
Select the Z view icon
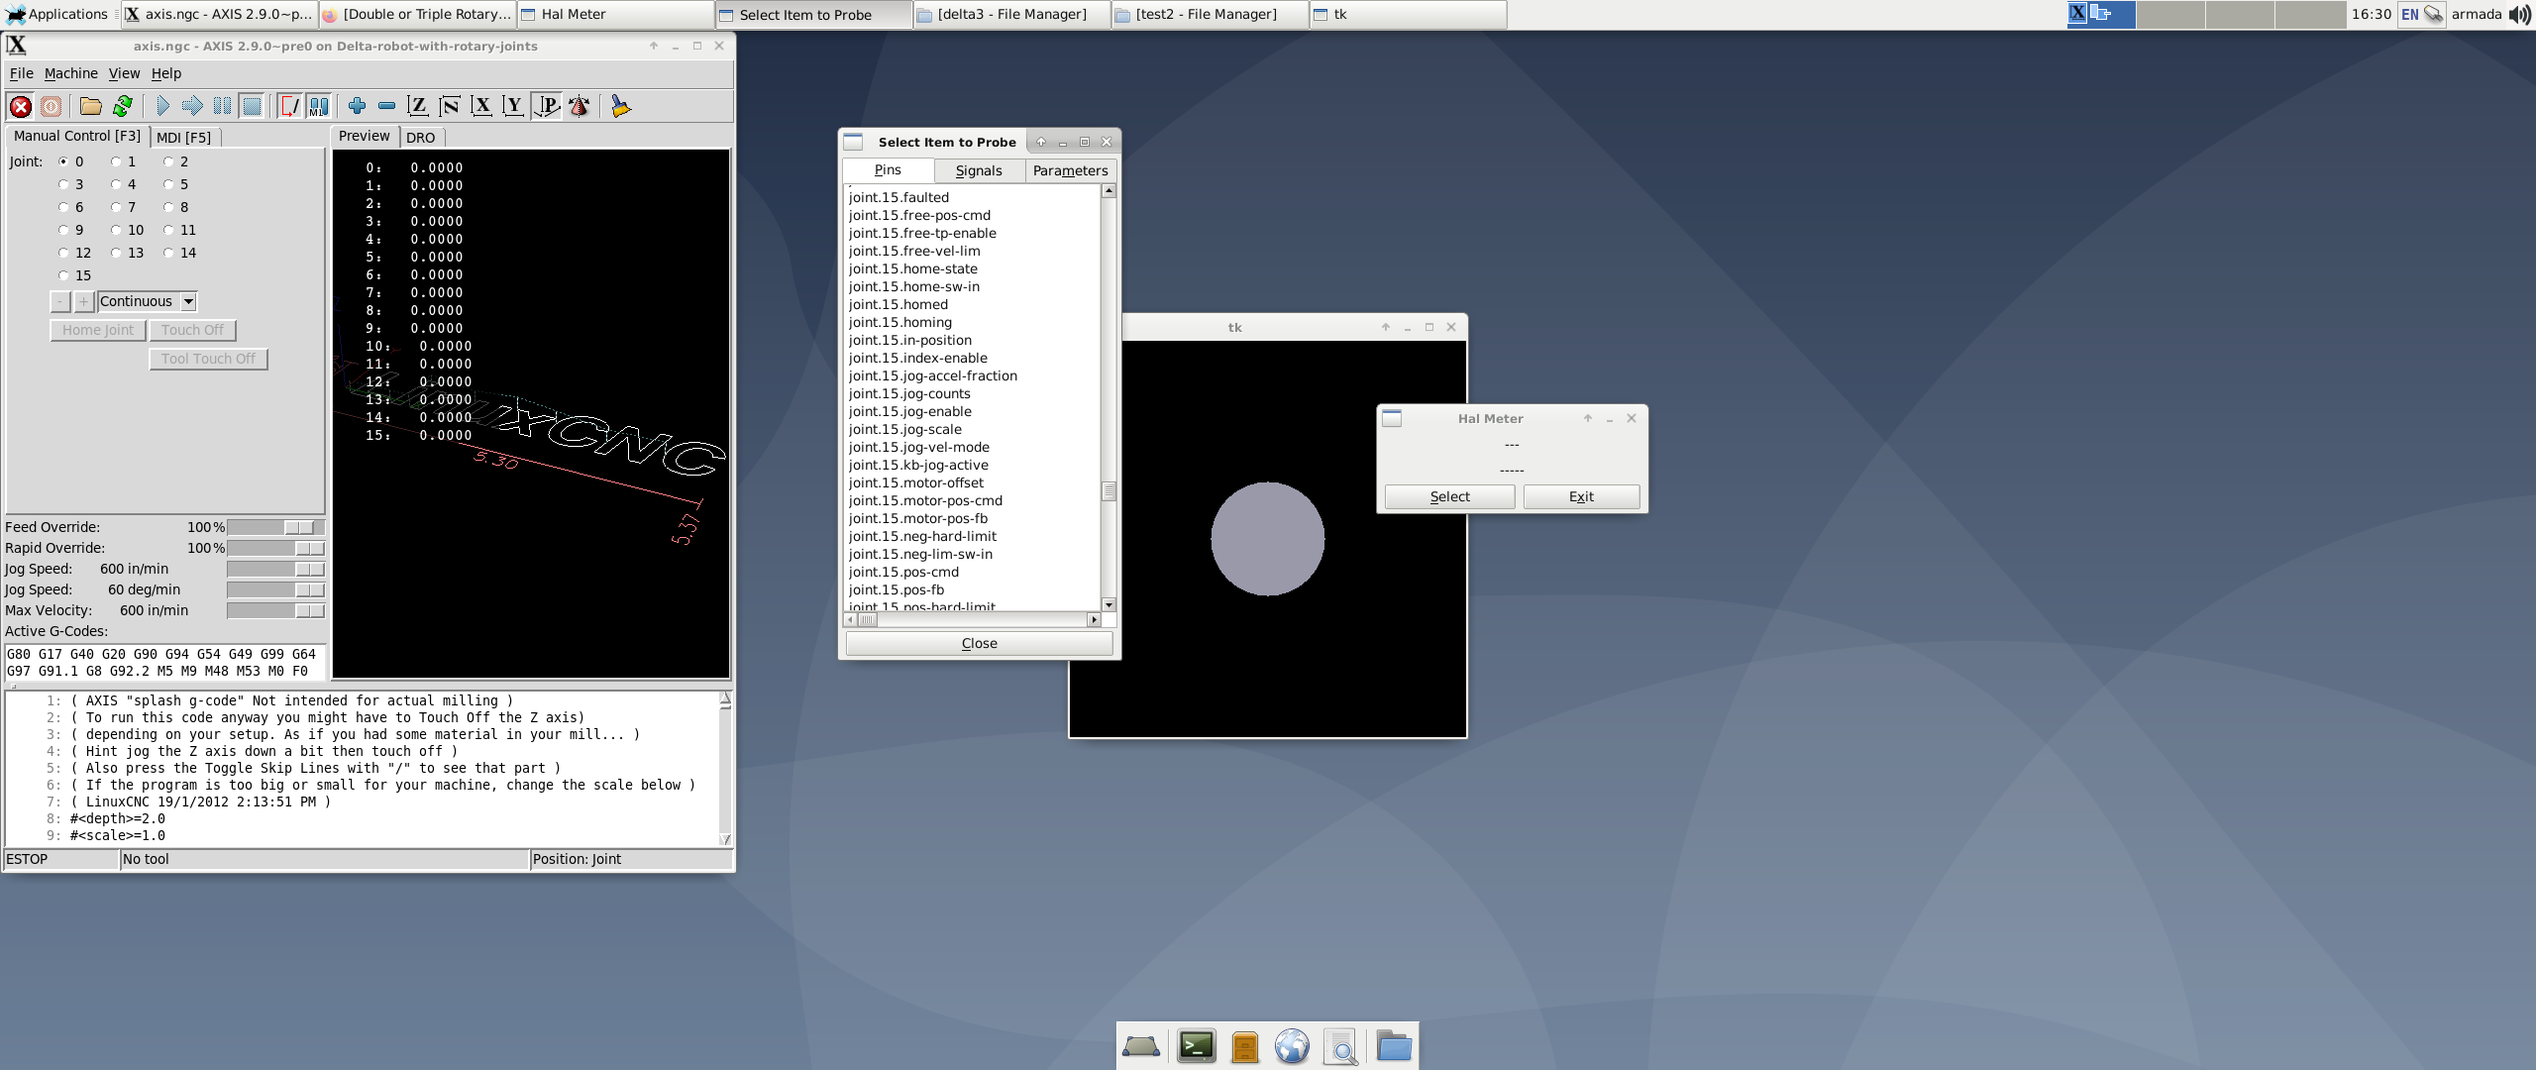tap(418, 106)
